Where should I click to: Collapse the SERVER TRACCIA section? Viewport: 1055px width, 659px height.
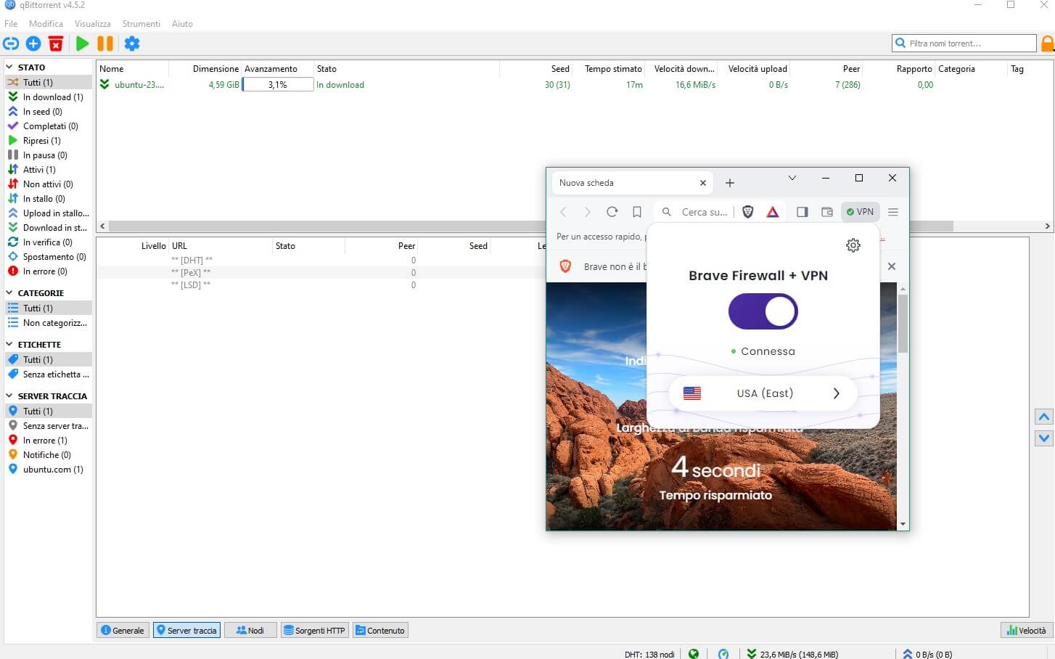pyautogui.click(x=9, y=396)
